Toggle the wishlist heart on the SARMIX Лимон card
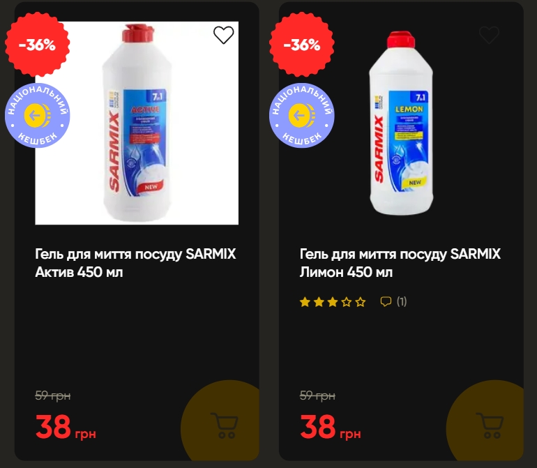537x468 pixels. (489, 35)
